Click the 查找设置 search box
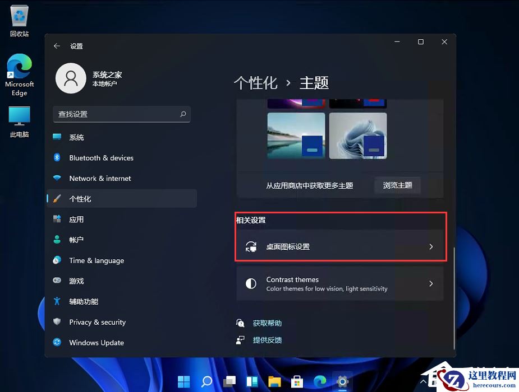The image size is (519, 392). 121,114
